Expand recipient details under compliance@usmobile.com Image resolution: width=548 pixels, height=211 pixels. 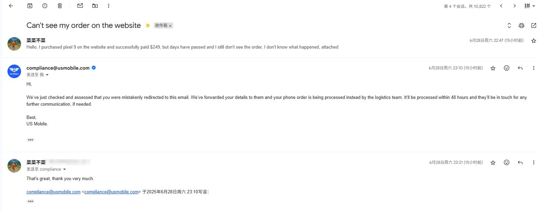click(x=47, y=75)
